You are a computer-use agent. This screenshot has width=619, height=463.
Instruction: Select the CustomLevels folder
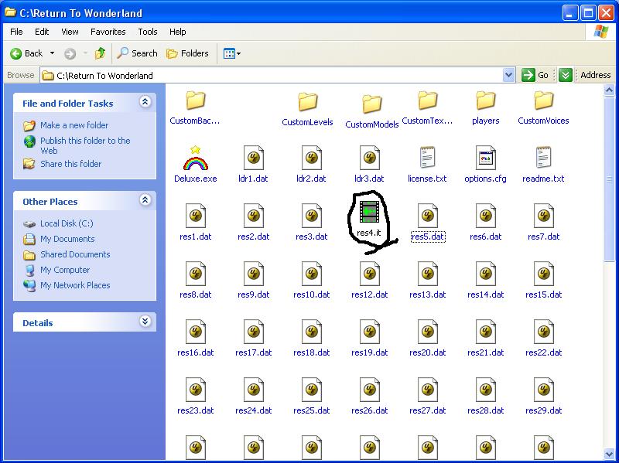click(307, 103)
